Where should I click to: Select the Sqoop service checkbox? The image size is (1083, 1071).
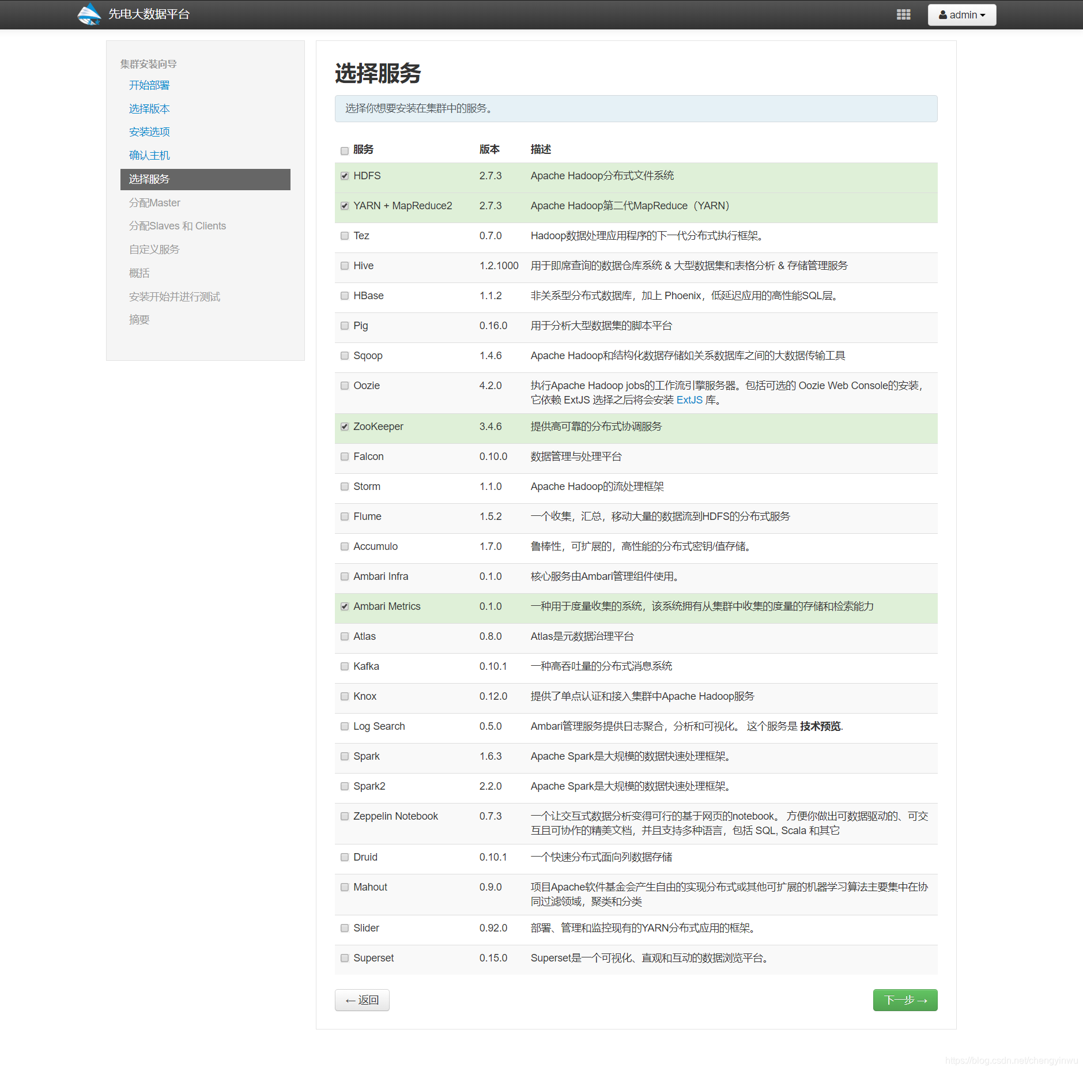point(345,356)
